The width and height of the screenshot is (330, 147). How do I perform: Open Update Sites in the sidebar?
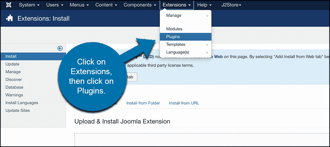(x=18, y=110)
